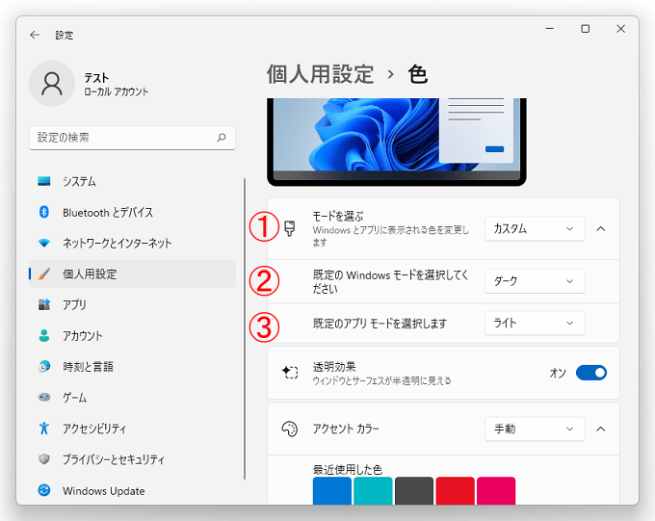Click the network Wi-Fi icon
This screenshot has height=521, width=655.
[44, 243]
